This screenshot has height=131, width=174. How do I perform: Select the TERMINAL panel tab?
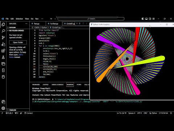click(70, 84)
